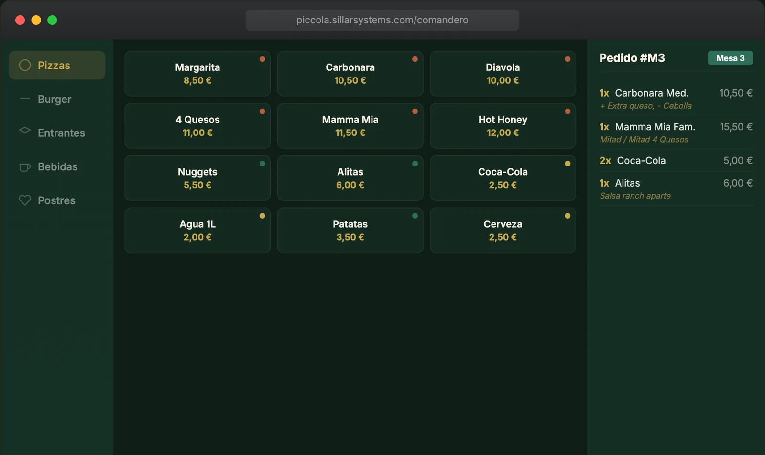Click the "Salsa ranch aparte" note
The image size is (765, 455).
[x=635, y=196]
